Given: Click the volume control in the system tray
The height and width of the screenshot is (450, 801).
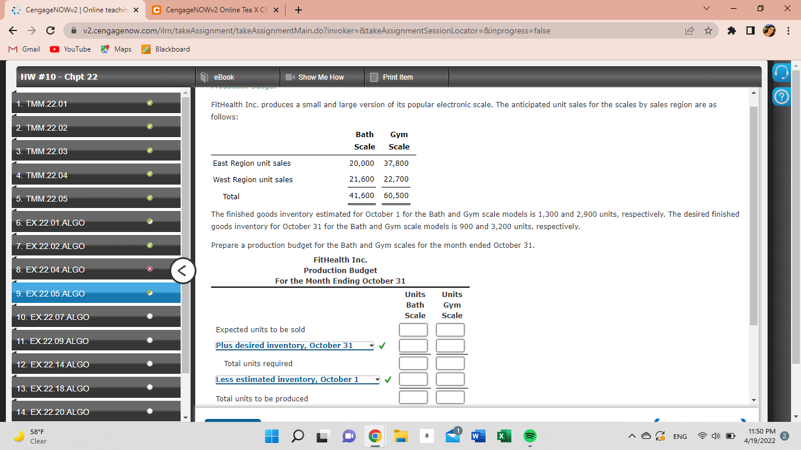Looking at the screenshot, I should (717, 436).
